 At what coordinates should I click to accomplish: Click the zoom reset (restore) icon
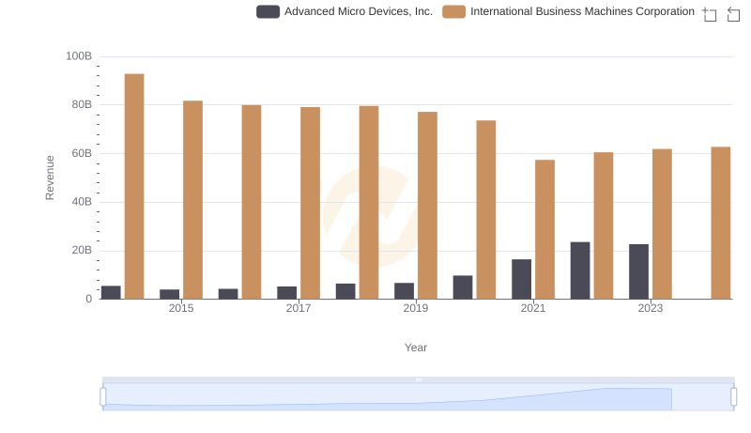point(733,14)
